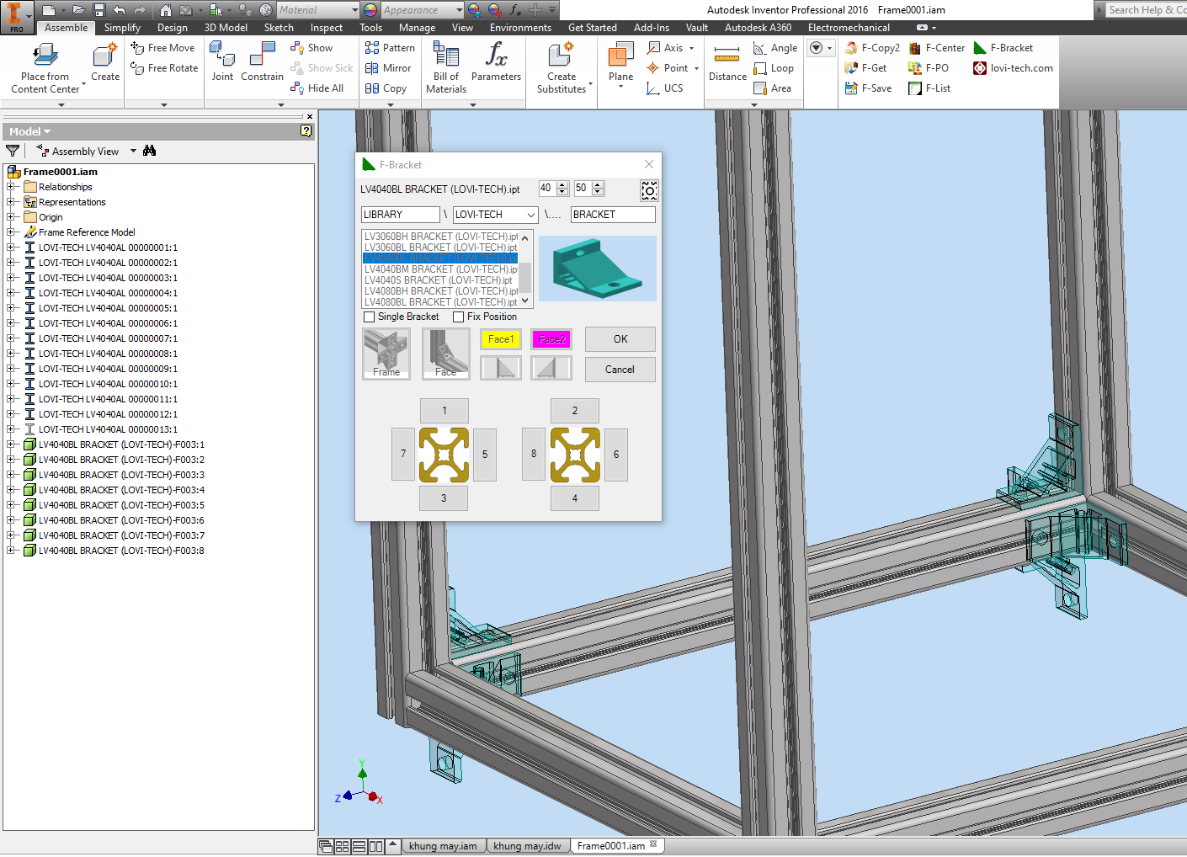Switch to khung may.idw document tab
1187x857 pixels.
(x=527, y=846)
